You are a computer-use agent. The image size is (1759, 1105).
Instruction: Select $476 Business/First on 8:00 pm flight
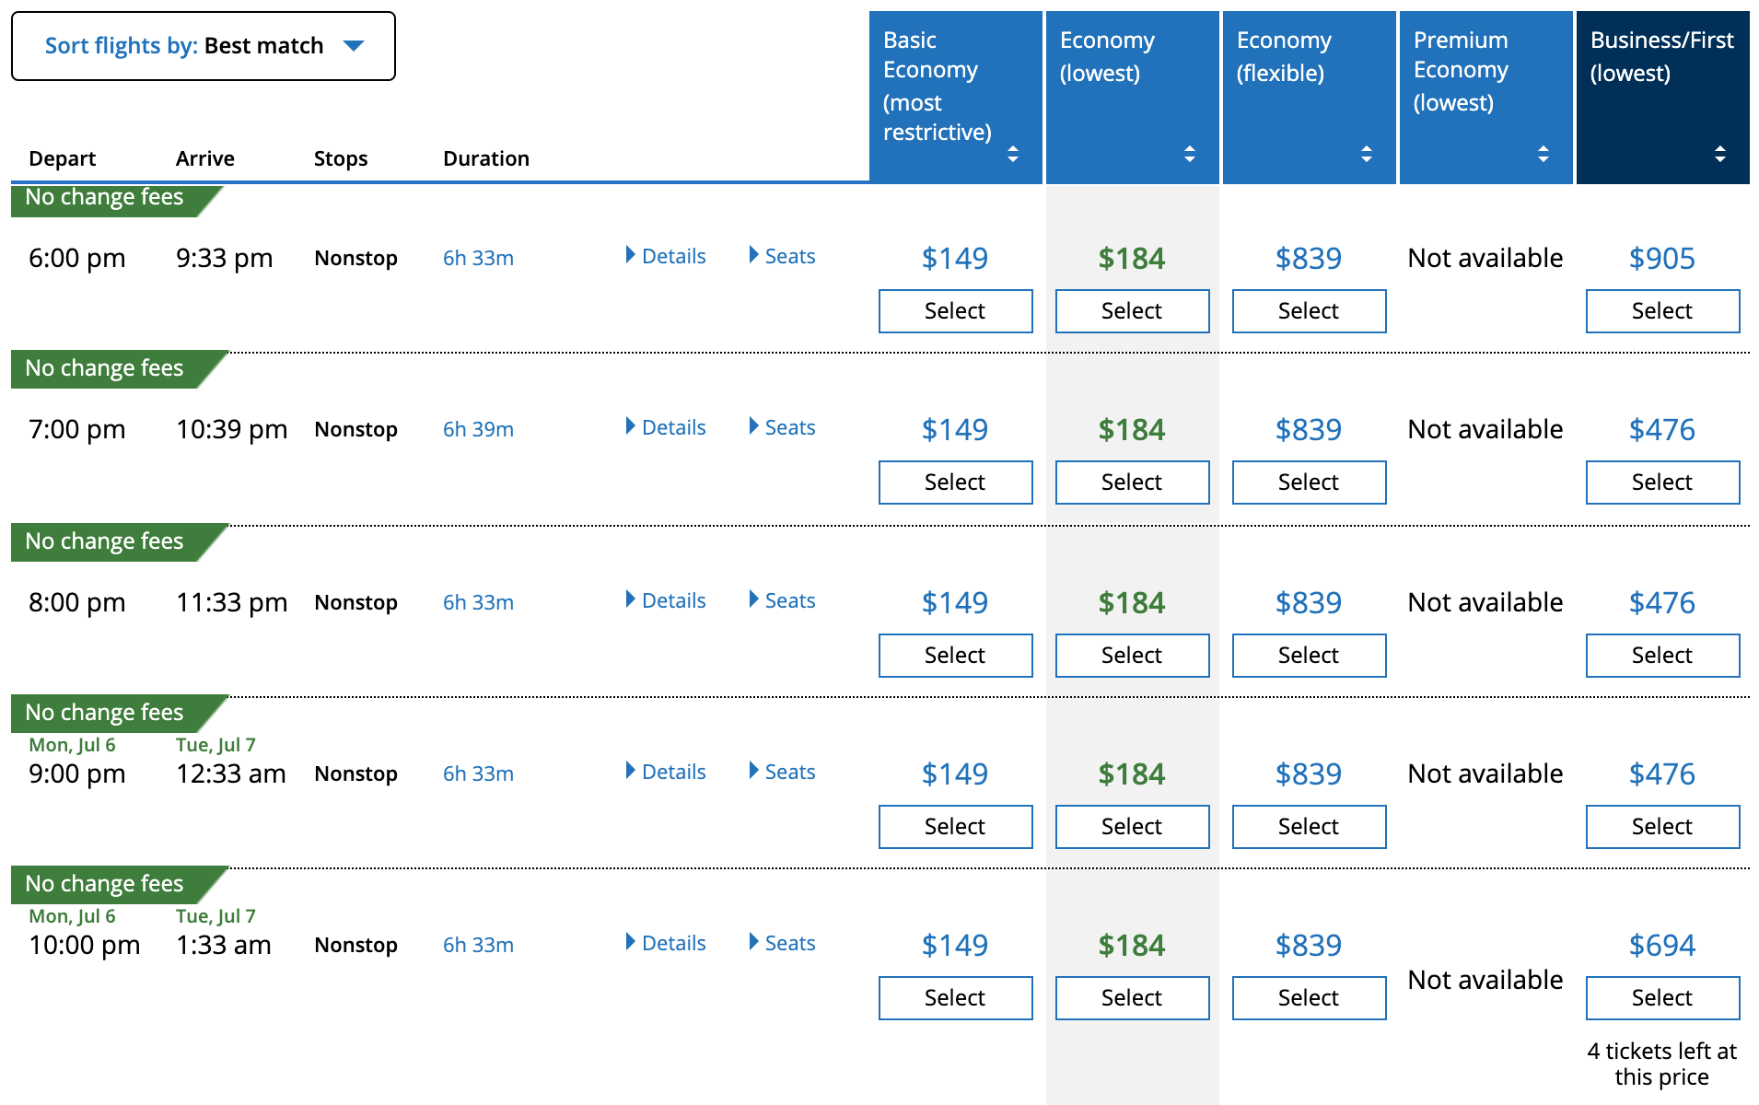click(x=1663, y=656)
